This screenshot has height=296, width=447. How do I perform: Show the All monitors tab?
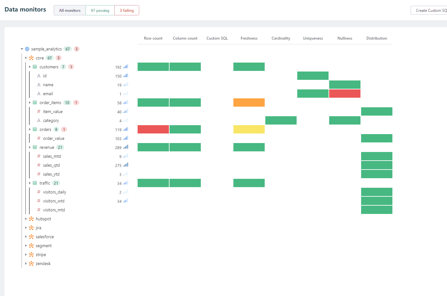pos(70,10)
